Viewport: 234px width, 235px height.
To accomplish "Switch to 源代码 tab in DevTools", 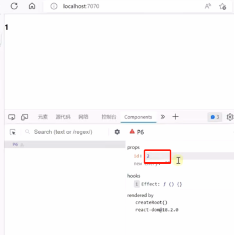I will [x=63, y=117].
